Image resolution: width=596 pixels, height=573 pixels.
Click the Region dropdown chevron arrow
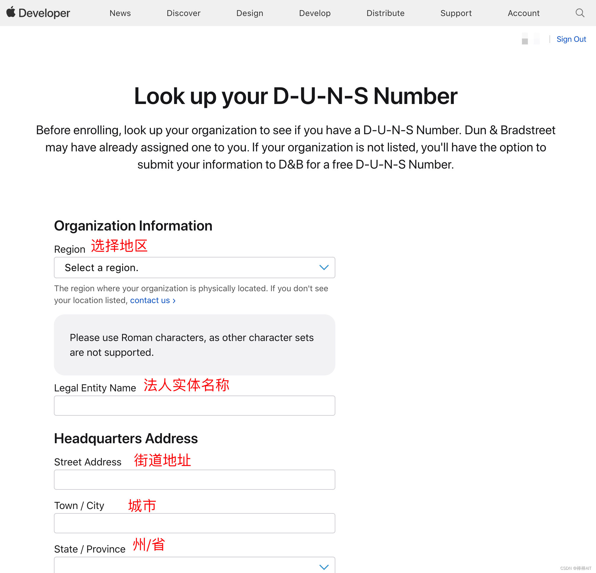[x=324, y=268]
